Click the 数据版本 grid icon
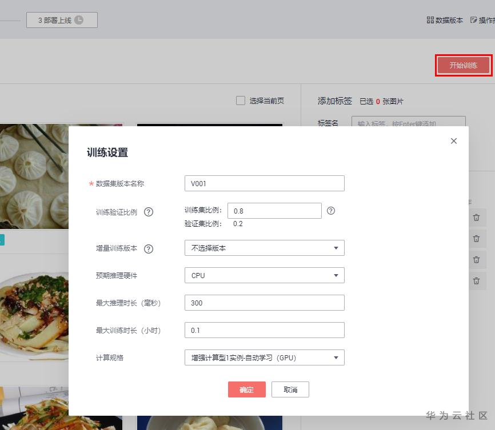 (430, 19)
